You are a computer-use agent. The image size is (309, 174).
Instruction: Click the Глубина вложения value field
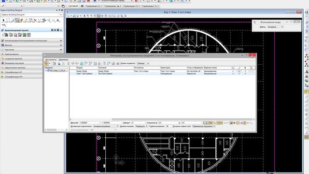click(x=169, y=126)
